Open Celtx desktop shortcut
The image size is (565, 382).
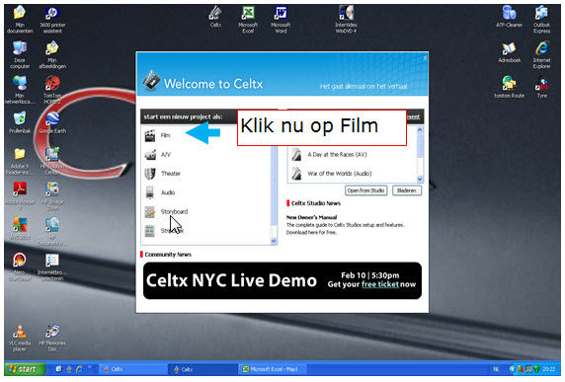click(x=215, y=17)
